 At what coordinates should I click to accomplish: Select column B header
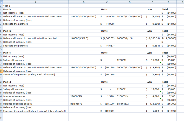click(84, 2)
